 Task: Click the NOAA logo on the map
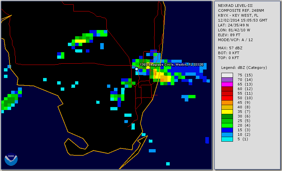coord(11,159)
